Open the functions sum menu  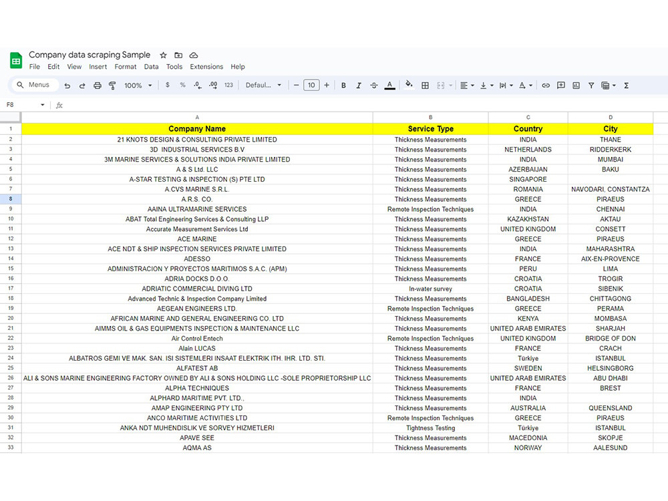tap(627, 86)
